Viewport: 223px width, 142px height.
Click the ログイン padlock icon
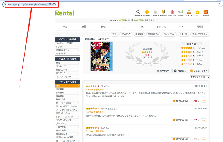[197, 12]
